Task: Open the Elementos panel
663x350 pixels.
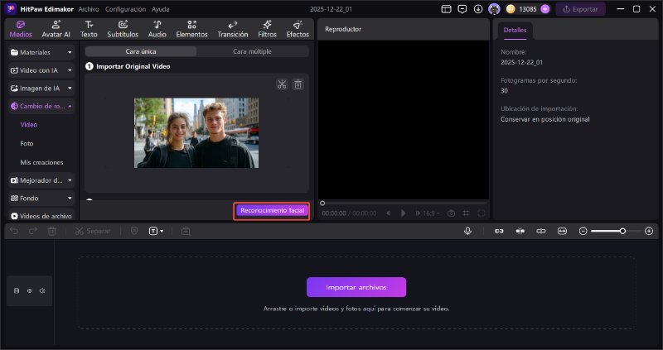Action: [x=192, y=29]
